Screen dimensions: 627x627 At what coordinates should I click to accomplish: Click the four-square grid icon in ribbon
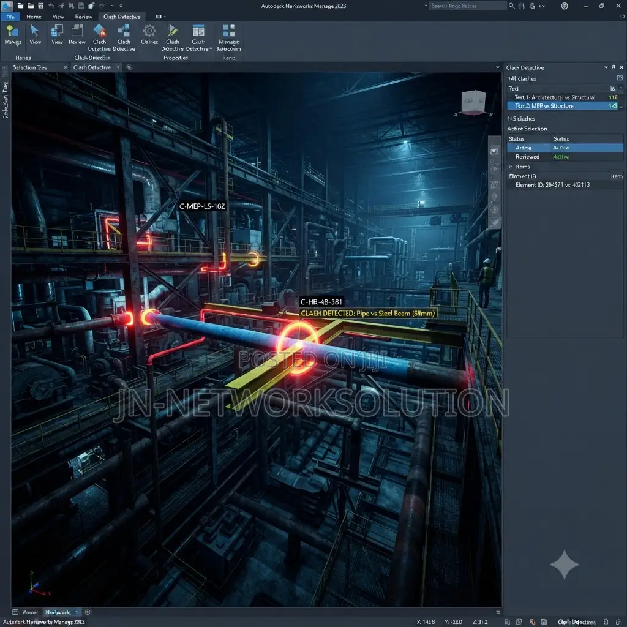229,31
